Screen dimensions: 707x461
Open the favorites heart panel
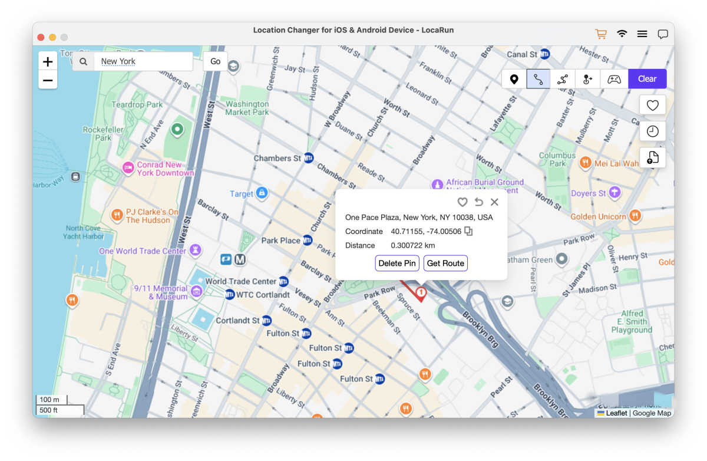coord(652,105)
